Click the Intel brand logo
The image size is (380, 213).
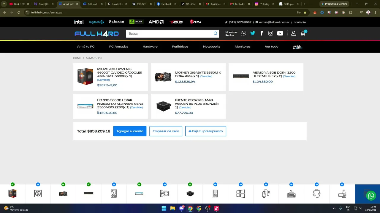tap(79, 22)
